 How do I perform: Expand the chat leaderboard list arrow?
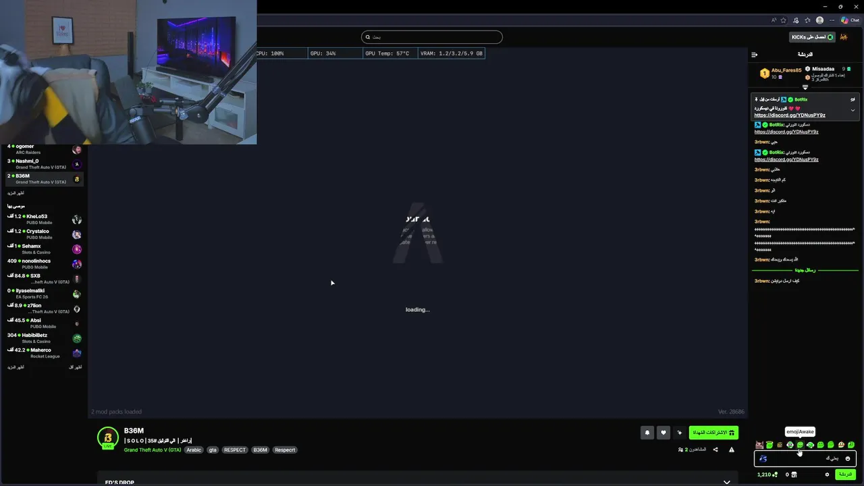[x=805, y=87]
